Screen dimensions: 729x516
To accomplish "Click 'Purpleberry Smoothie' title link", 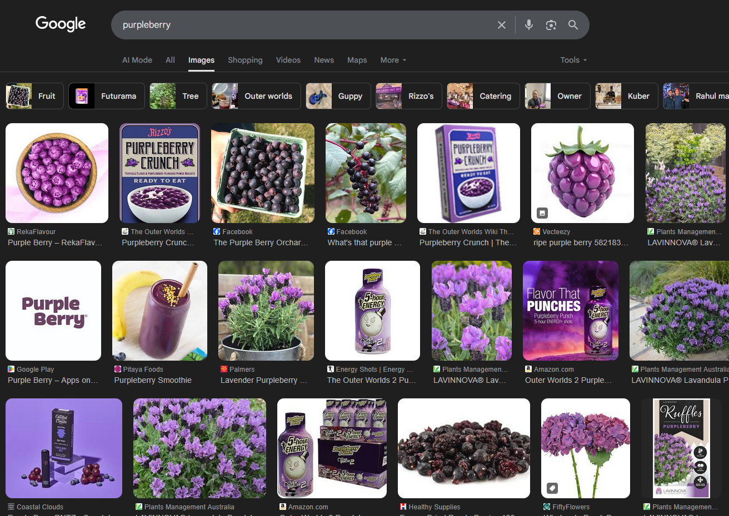I will click(x=153, y=380).
